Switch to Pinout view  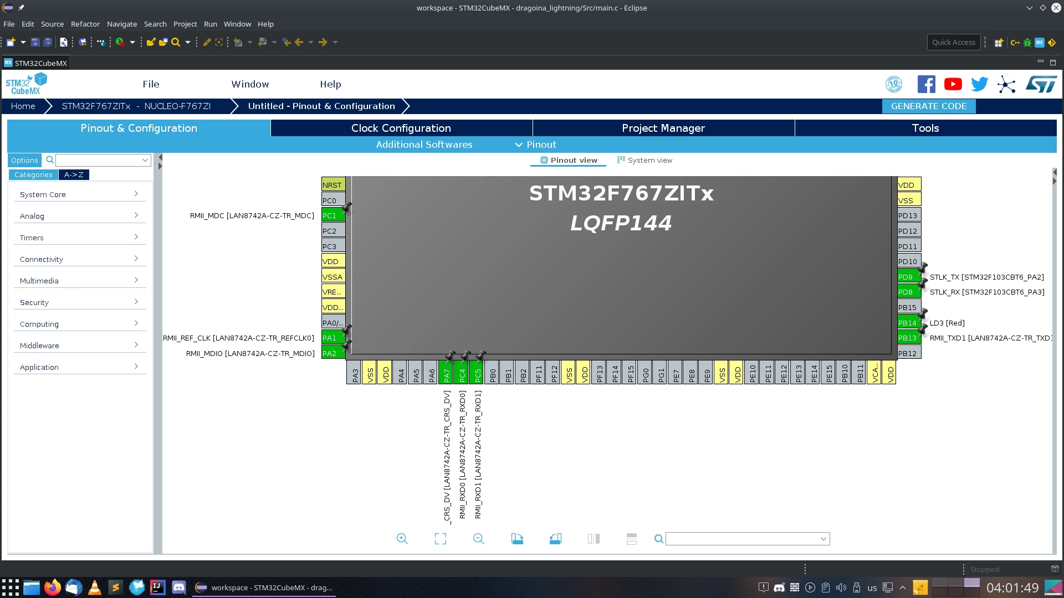click(x=569, y=161)
